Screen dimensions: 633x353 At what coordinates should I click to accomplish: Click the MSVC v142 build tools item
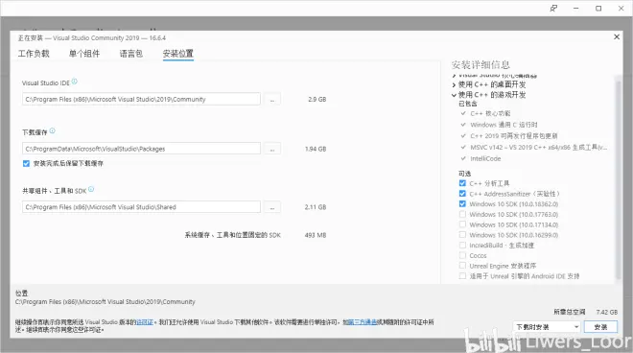pyautogui.click(x=538, y=147)
